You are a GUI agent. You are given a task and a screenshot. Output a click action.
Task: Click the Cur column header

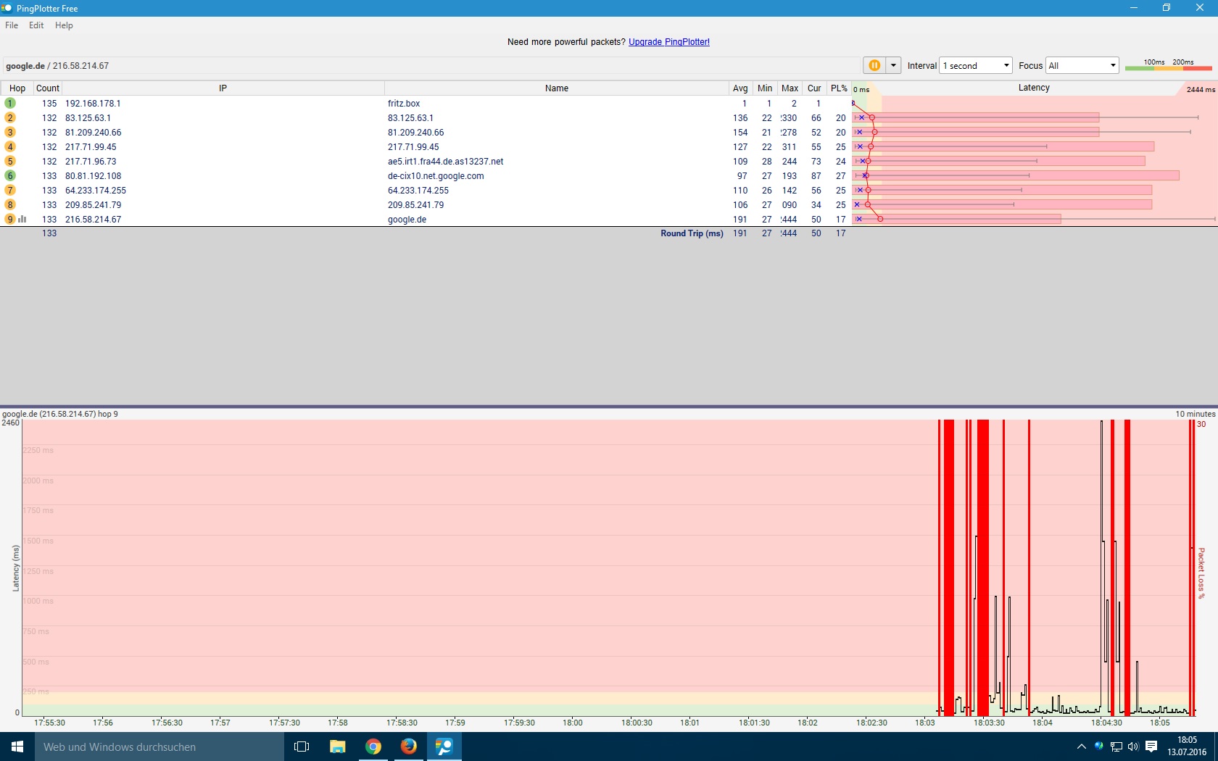(814, 88)
